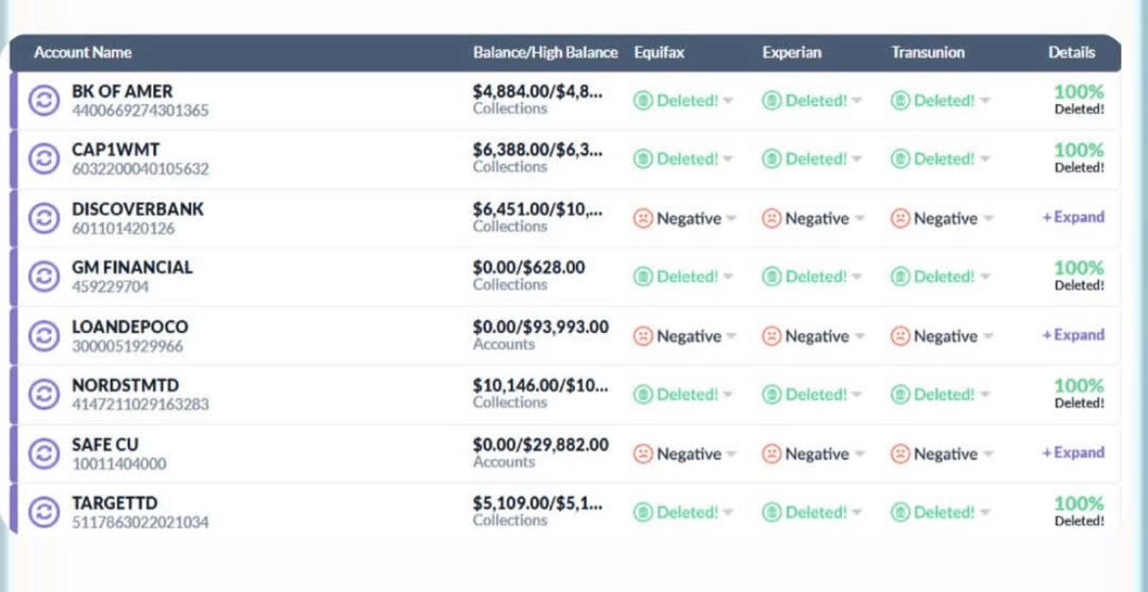Image resolution: width=1148 pixels, height=592 pixels.
Task: Expand details for SAFE CU account
Action: tap(1072, 453)
